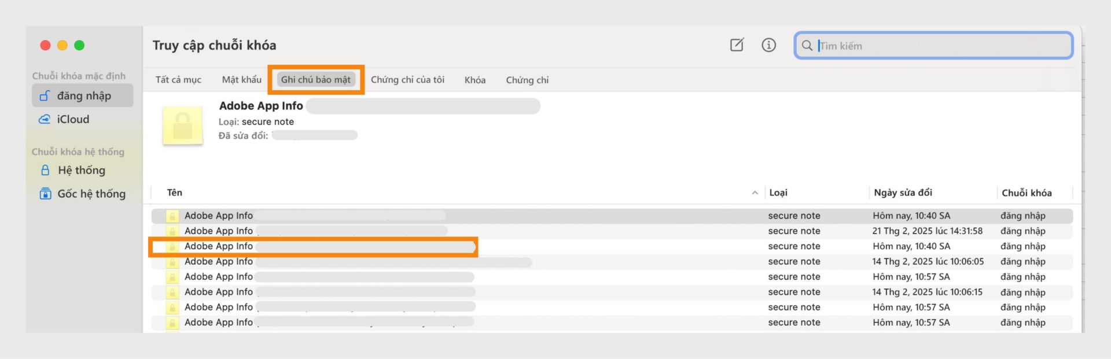Click the large yellow secure note thumbnail

pyautogui.click(x=183, y=125)
